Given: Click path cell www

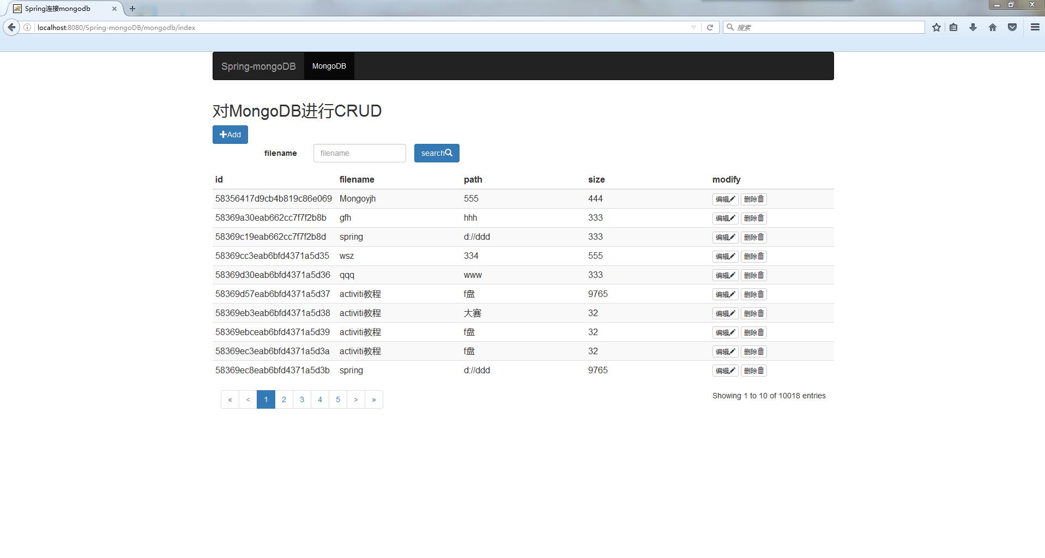Looking at the screenshot, I should click(x=473, y=275).
